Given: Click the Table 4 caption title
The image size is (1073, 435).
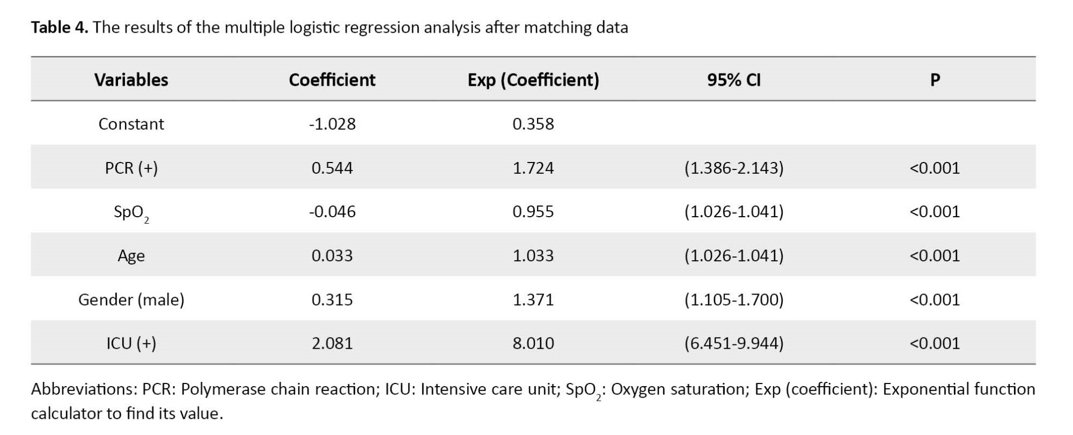Looking at the screenshot, I should 329,27.
